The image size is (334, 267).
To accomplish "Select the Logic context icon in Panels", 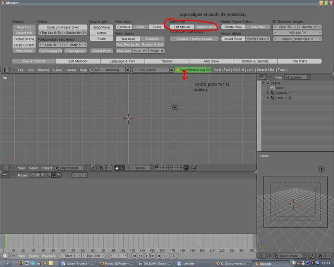I will [x=32, y=175].
